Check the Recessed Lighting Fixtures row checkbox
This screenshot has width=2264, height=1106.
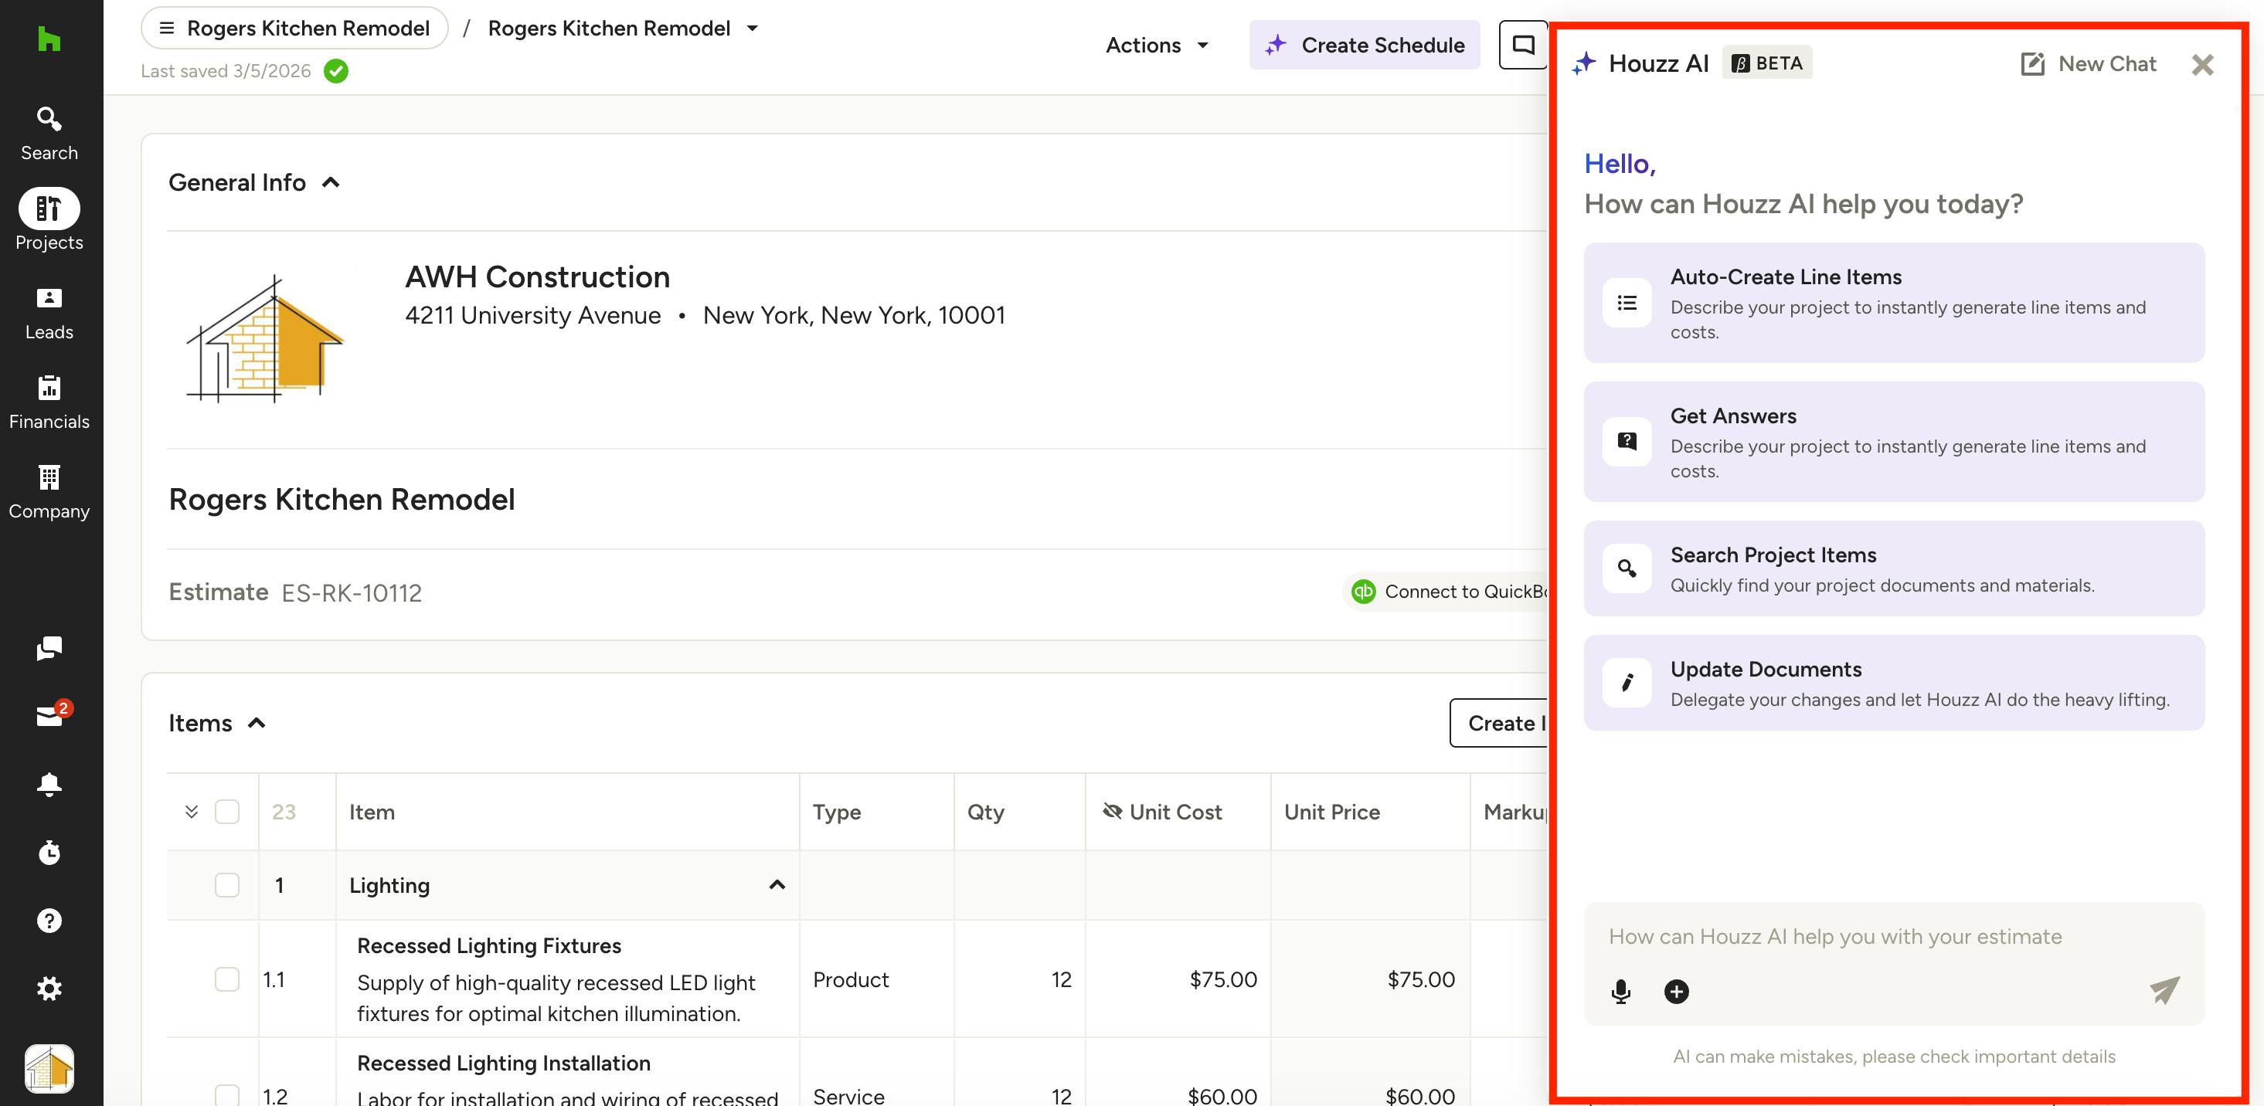tap(226, 979)
